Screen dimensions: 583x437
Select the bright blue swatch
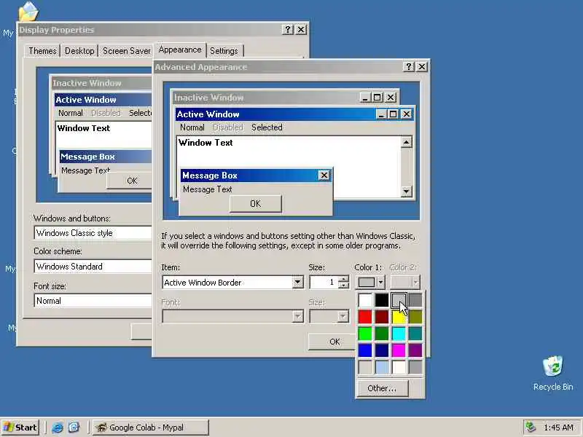point(365,350)
